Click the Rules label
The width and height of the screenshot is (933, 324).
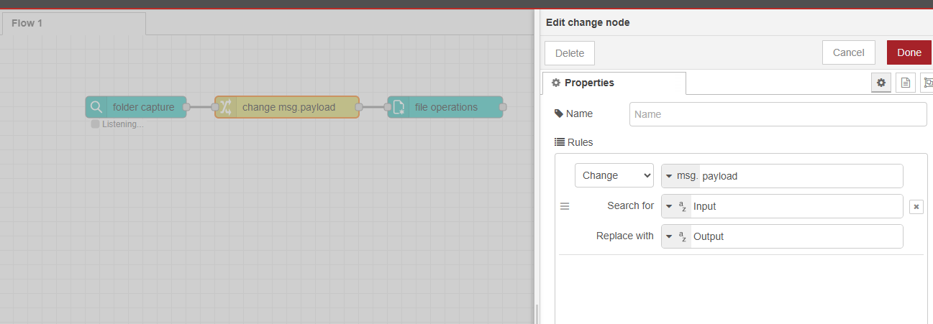580,142
